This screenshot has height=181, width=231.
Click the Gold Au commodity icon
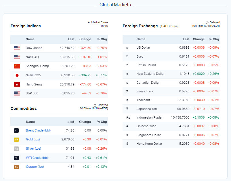point(16,140)
